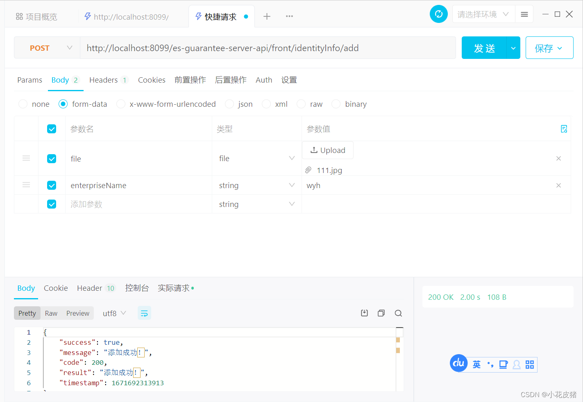Viewport: 583px width, 402px height.
Task: Open the 前置操作 tab
Action: [x=190, y=80]
